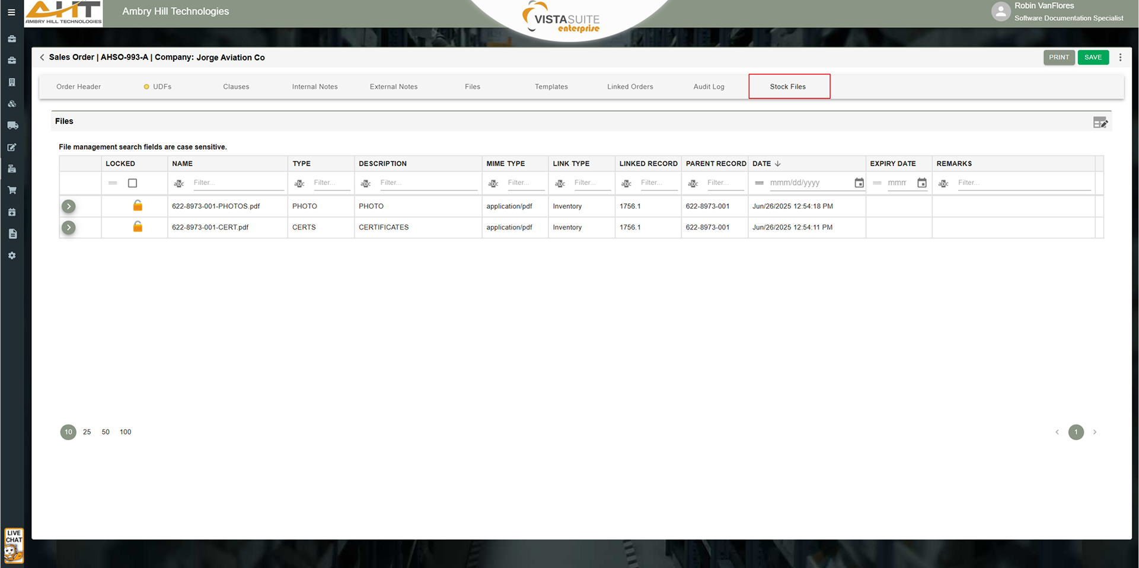Click the truck icon in sidebar
The height and width of the screenshot is (568, 1139).
tap(12, 126)
